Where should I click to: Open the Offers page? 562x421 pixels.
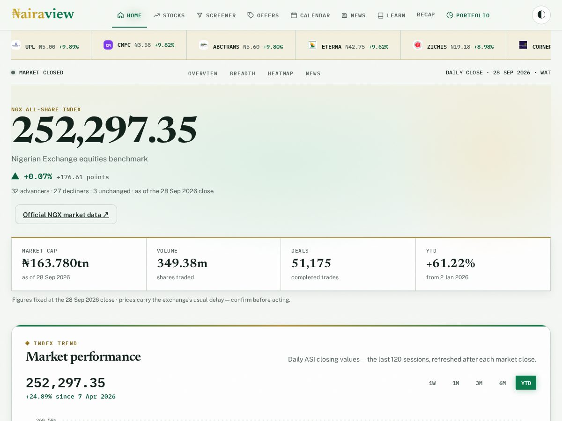pyautogui.click(x=263, y=15)
